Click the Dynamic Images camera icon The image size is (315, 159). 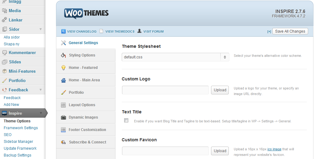tap(63, 117)
